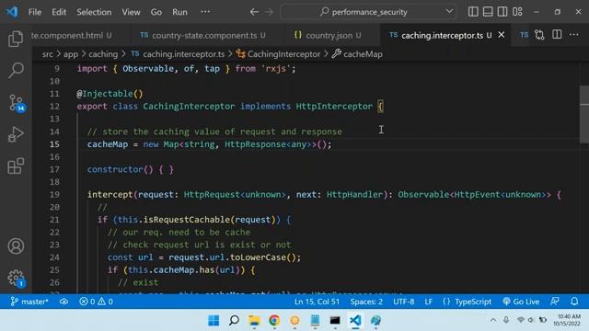589x331 pixels.
Task: Switch to the te.component.html tab
Action: point(72,35)
